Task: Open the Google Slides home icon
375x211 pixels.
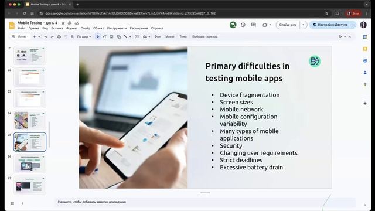Action: (x=12, y=25)
